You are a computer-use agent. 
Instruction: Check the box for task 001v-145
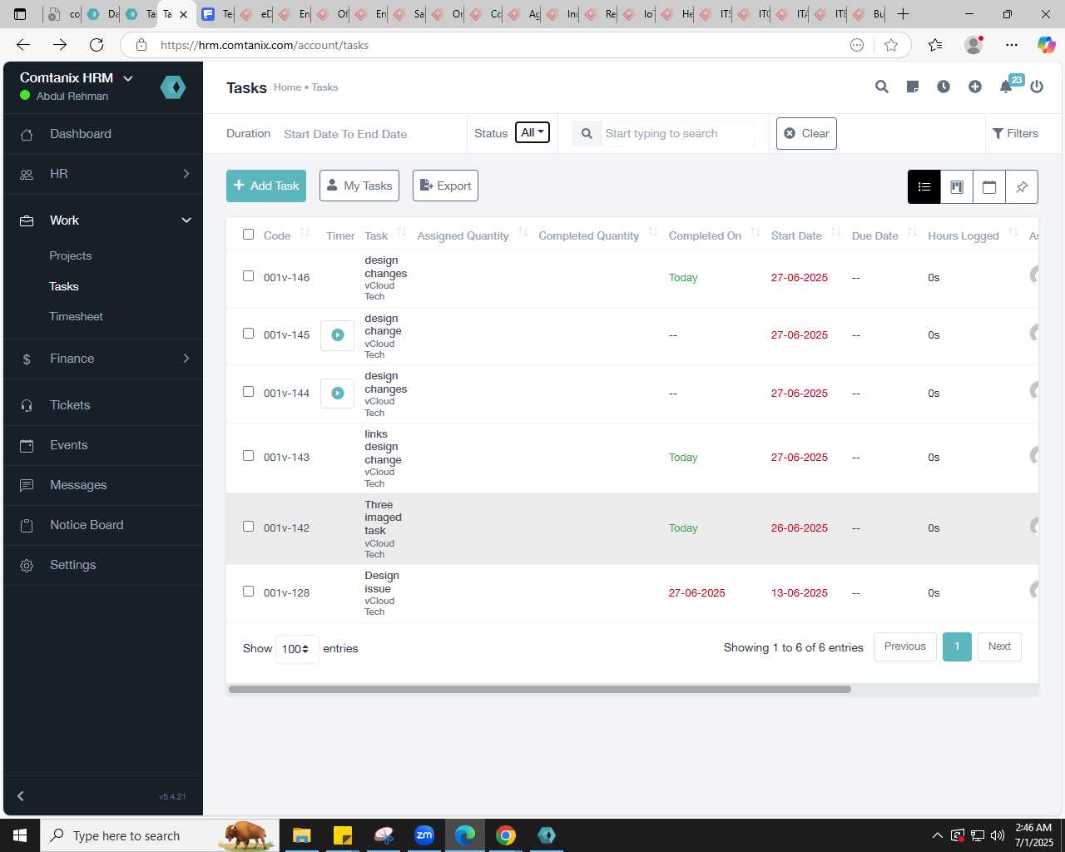point(248,334)
